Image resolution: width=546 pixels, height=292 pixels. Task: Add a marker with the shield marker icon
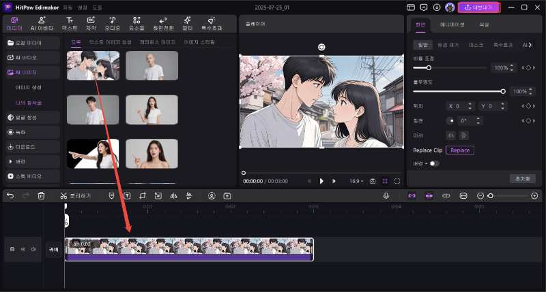(x=111, y=196)
